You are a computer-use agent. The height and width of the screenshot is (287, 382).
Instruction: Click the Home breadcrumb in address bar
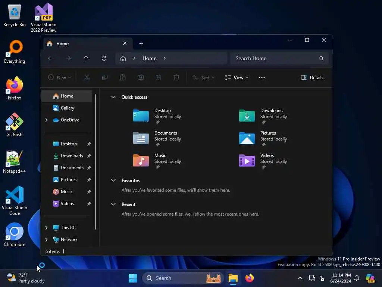(x=149, y=58)
